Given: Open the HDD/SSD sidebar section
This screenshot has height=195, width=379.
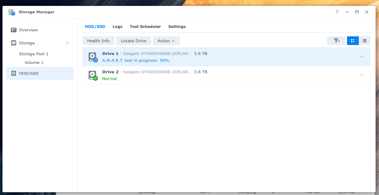Looking at the screenshot, I should pyautogui.click(x=29, y=73).
